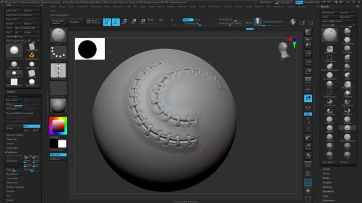Click Freeze SubDivision Levels
This screenshot has height=203, width=362.
pos(23,113)
